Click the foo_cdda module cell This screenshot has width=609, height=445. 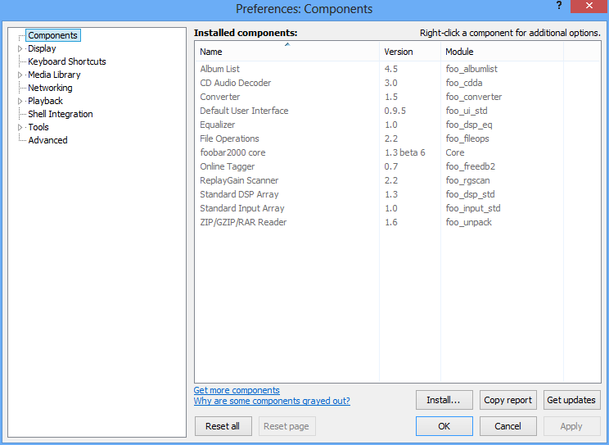coord(464,83)
